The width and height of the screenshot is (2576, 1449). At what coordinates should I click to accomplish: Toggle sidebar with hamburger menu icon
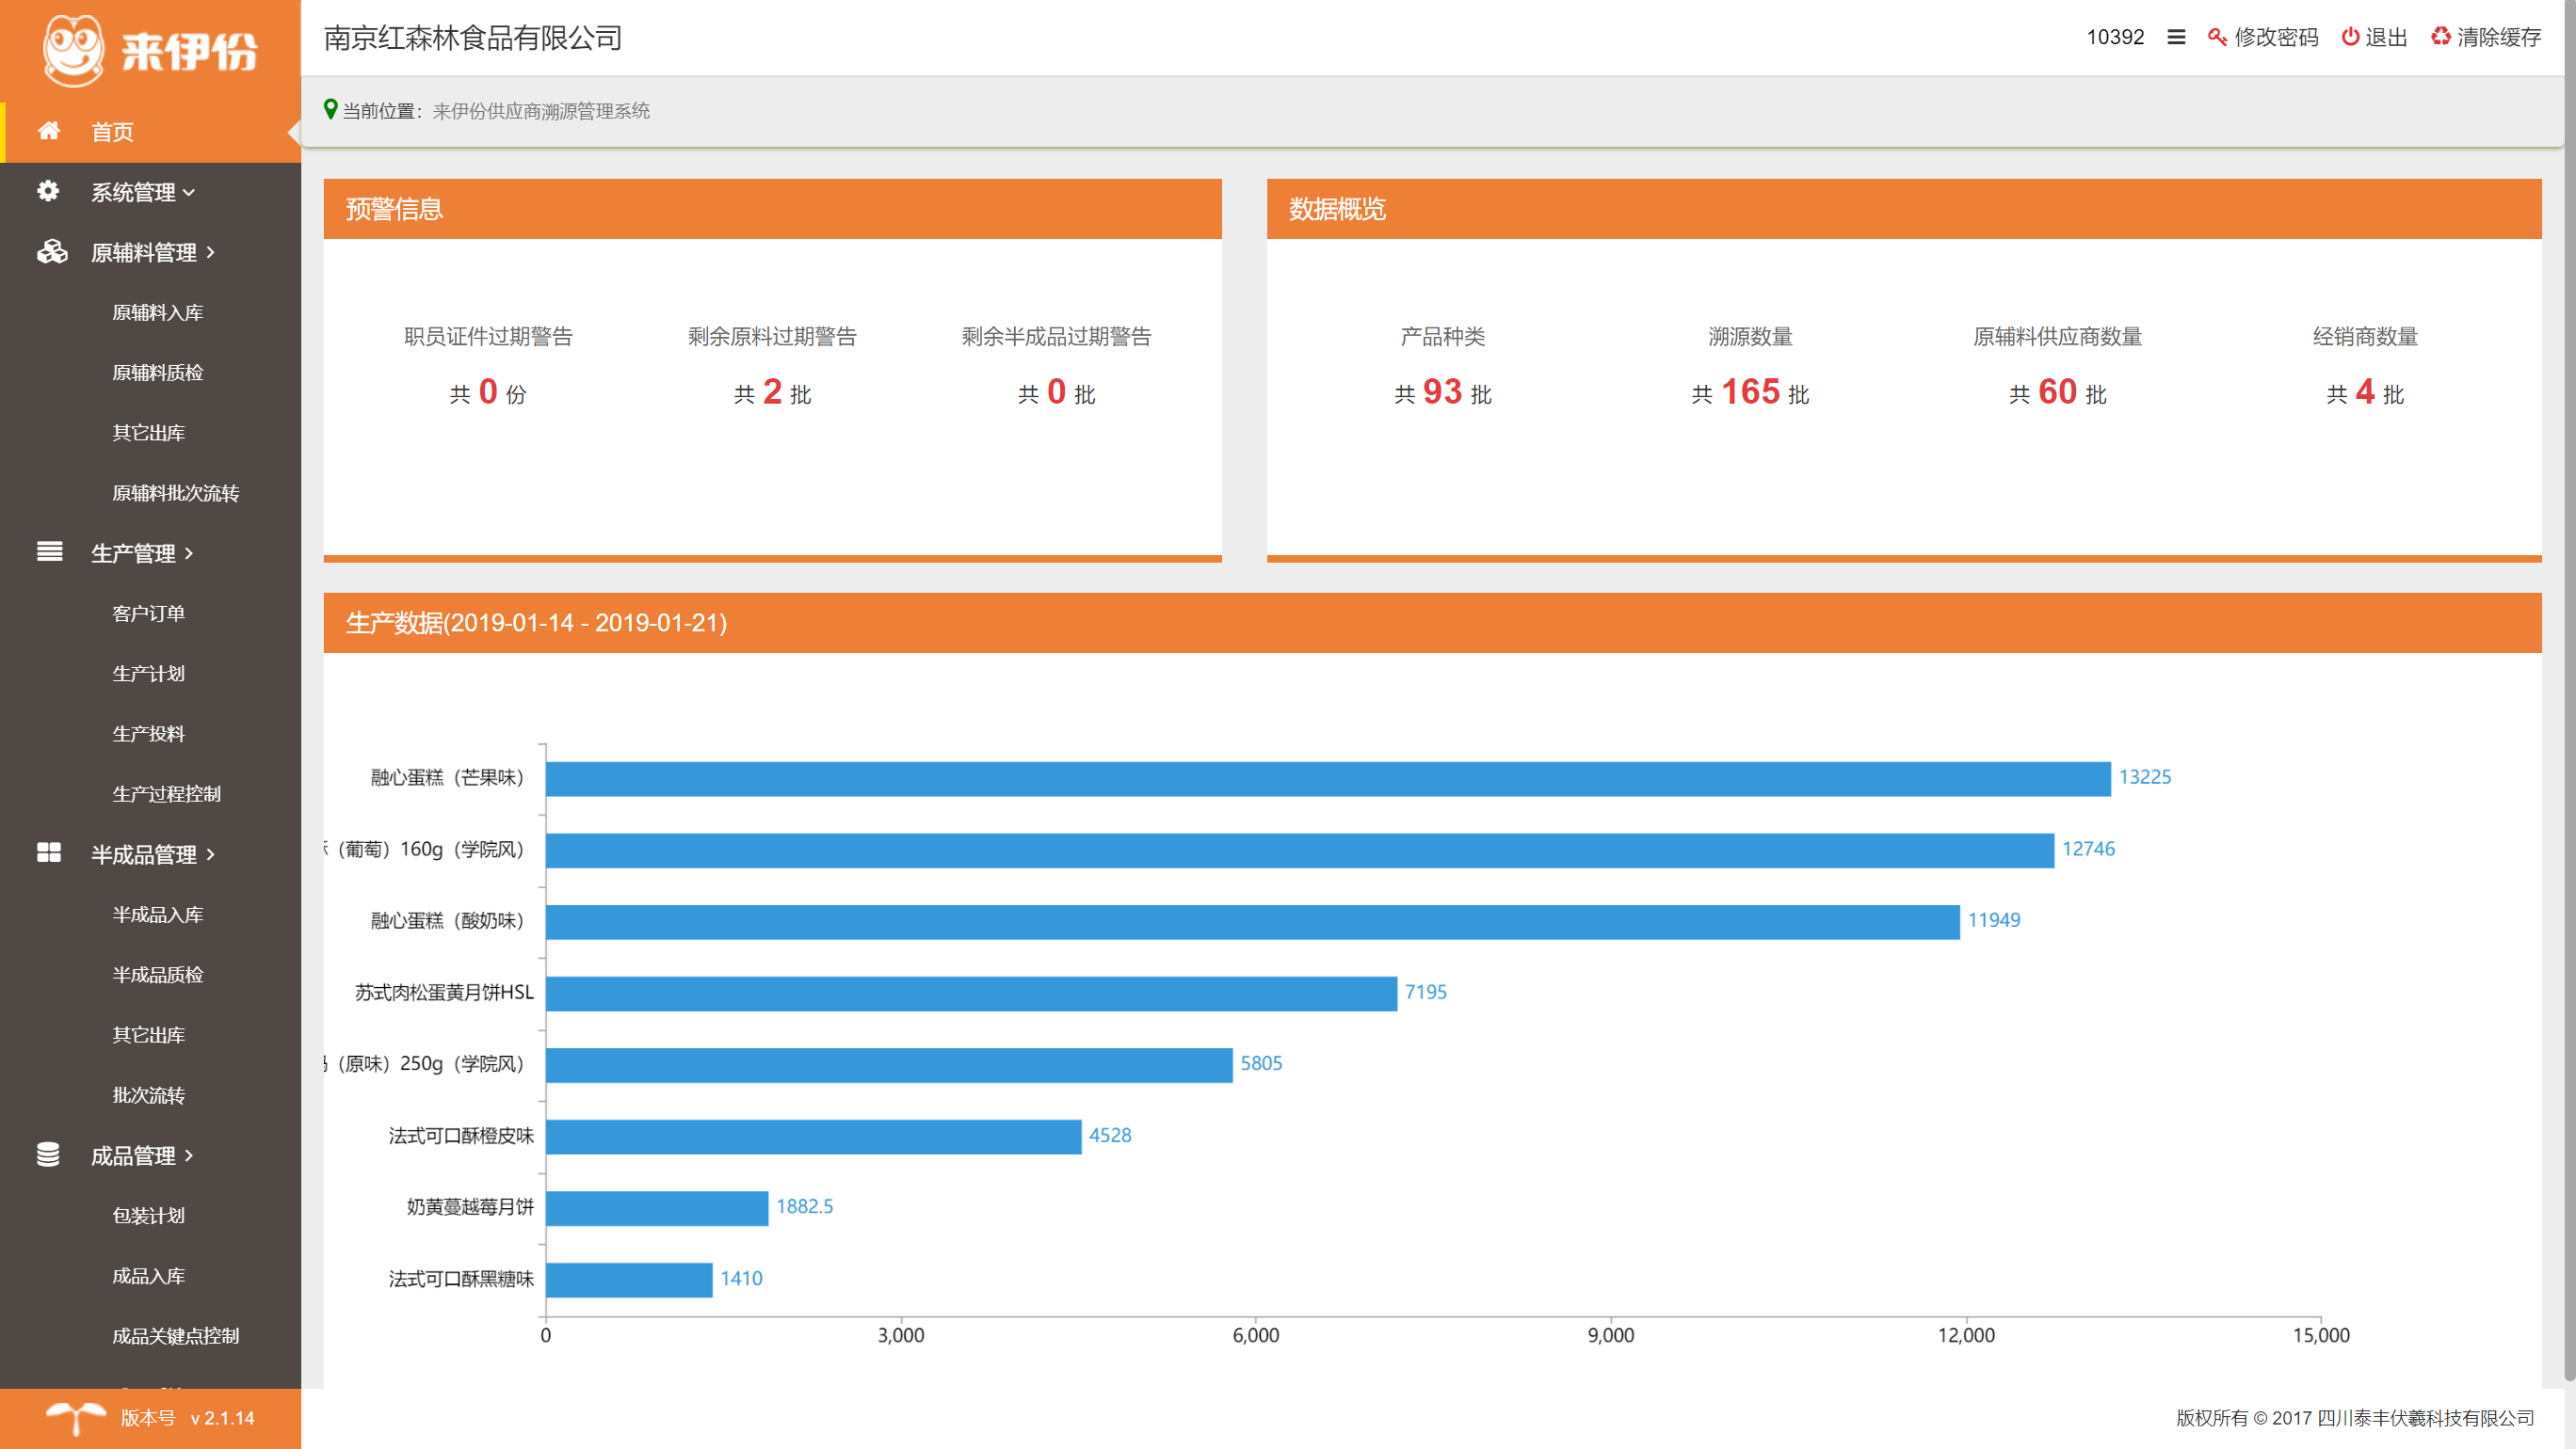click(x=2175, y=37)
